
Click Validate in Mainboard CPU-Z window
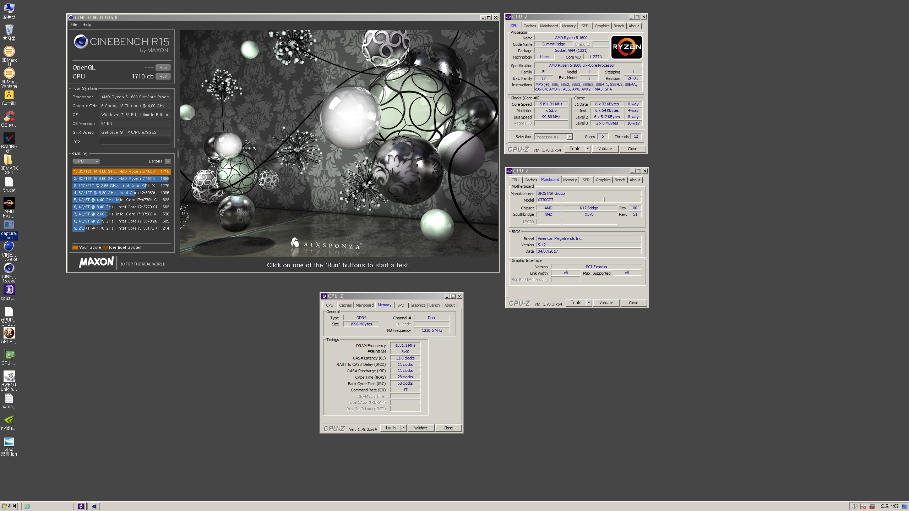pos(606,303)
